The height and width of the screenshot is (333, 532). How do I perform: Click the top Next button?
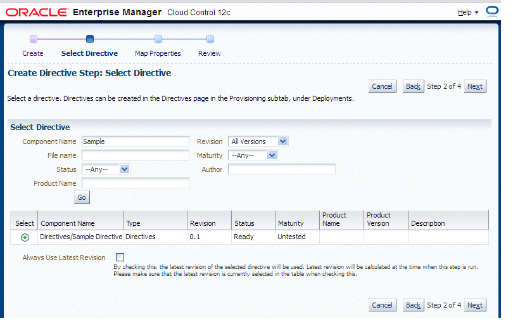[x=474, y=86]
